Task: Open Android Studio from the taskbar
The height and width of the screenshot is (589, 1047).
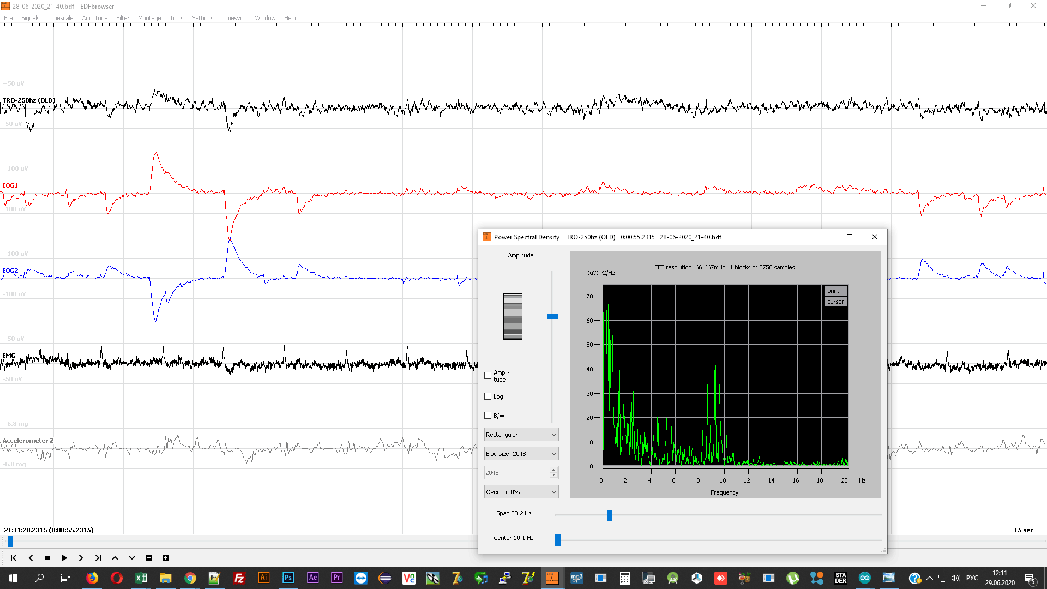Action: [x=673, y=578]
